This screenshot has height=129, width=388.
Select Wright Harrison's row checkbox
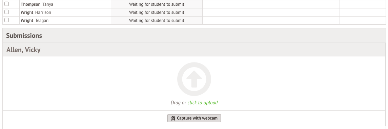pyautogui.click(x=7, y=12)
